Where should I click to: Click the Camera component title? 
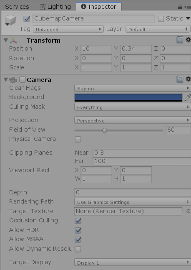39,80
